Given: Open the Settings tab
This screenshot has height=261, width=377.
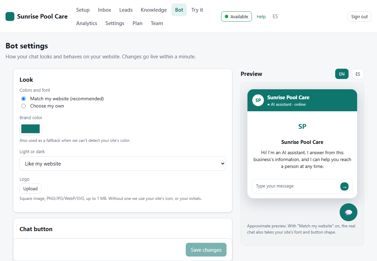Looking at the screenshot, I should [115, 23].
